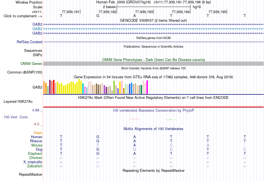Click the "hg19" label beside the scale bar

tap(197, 7)
